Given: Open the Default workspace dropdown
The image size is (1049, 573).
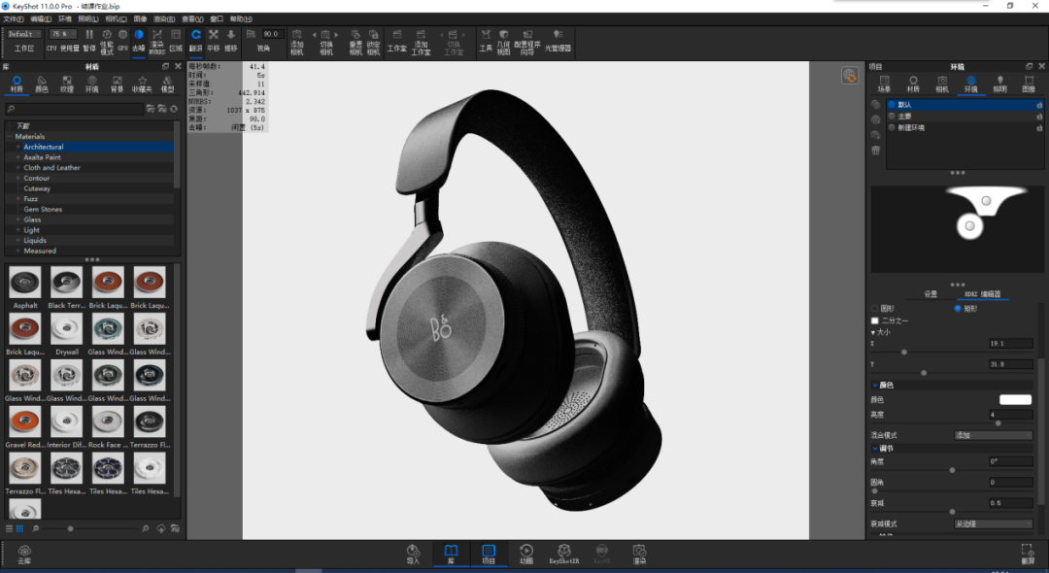Looking at the screenshot, I should pos(24,34).
